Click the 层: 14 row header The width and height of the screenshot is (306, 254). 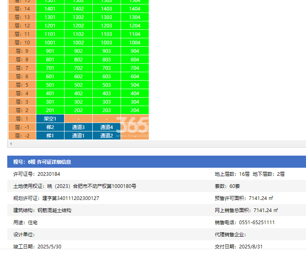click(x=22, y=9)
